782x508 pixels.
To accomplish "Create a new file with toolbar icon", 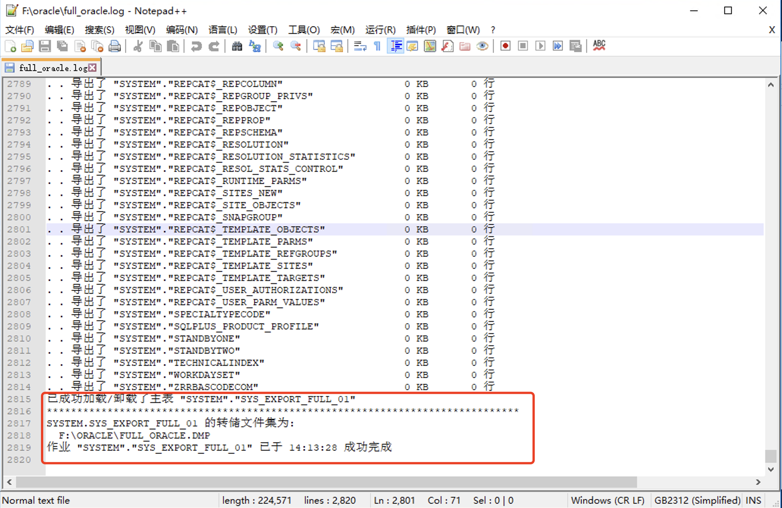I will point(11,46).
